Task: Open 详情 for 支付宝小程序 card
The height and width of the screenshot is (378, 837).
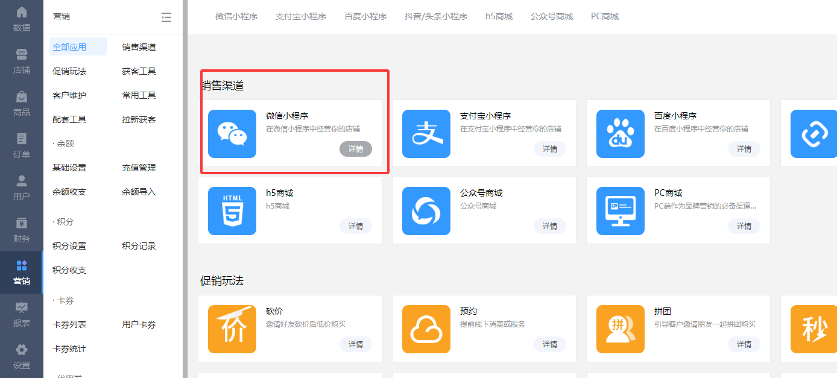Action: pos(550,149)
